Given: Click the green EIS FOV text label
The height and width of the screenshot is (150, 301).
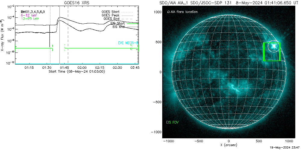Looking at the screenshot, I should point(172,122).
